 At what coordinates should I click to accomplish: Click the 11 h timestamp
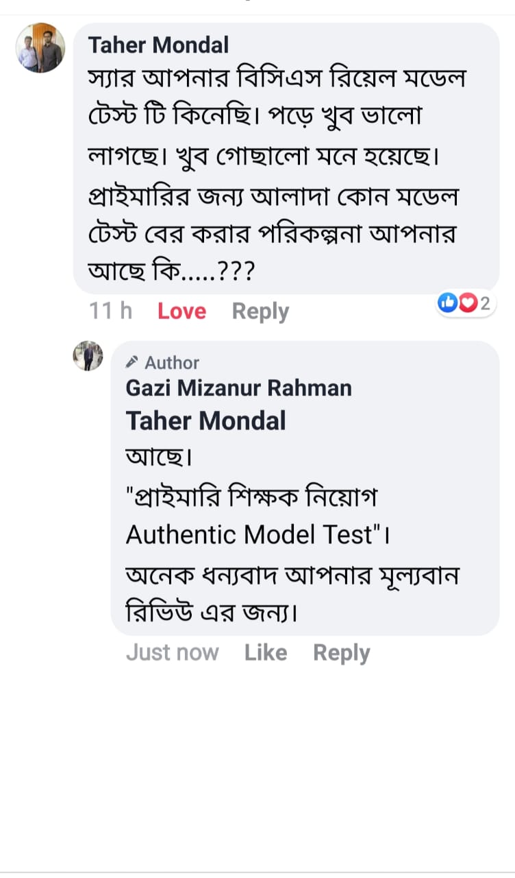click(110, 311)
